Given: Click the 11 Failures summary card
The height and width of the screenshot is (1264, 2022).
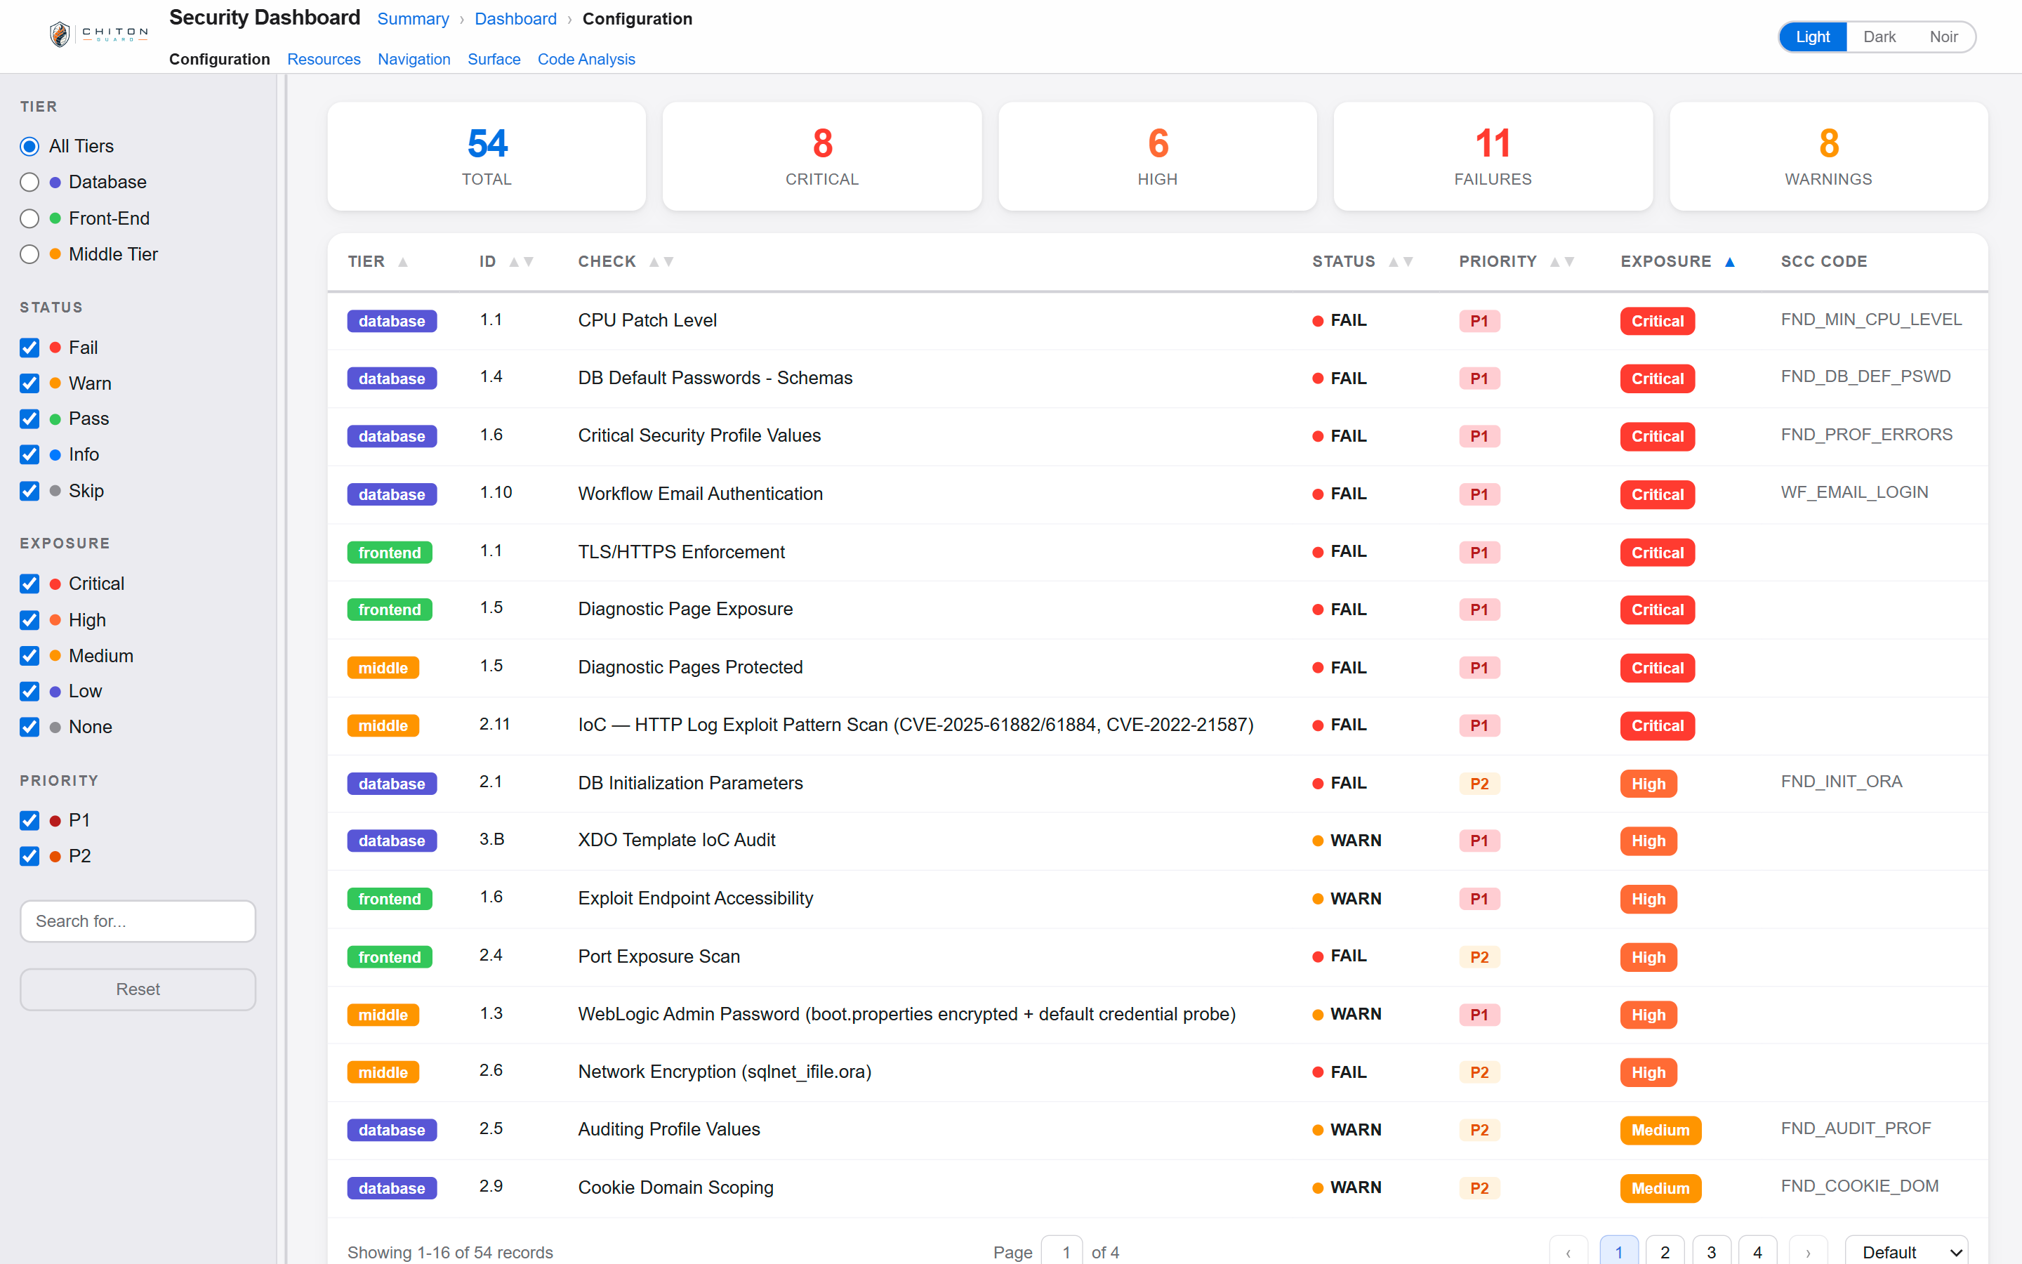Looking at the screenshot, I should pos(1493,157).
